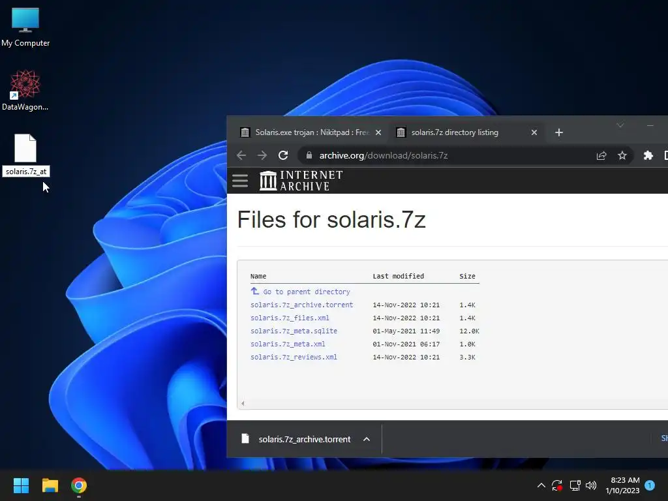View site lock info icon

click(x=309, y=155)
